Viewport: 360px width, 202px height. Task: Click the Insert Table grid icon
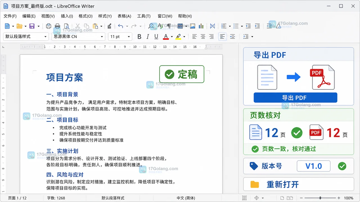[x=180, y=26]
